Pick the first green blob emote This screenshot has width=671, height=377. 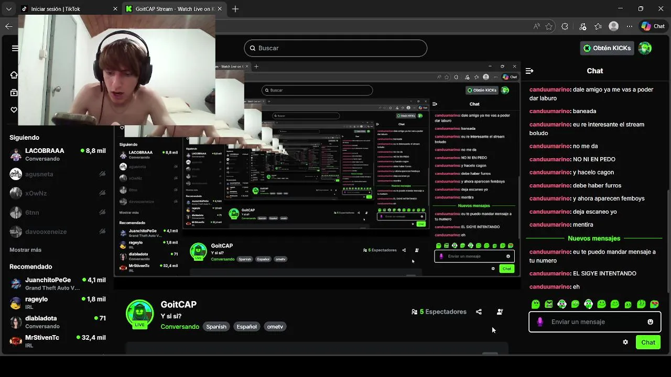point(536,304)
